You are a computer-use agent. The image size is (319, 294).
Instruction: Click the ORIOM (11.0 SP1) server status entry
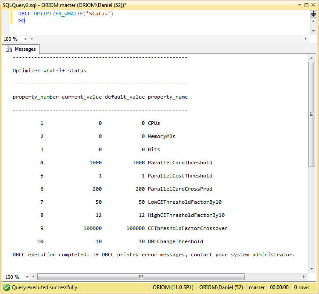pyautogui.click(x=173, y=287)
